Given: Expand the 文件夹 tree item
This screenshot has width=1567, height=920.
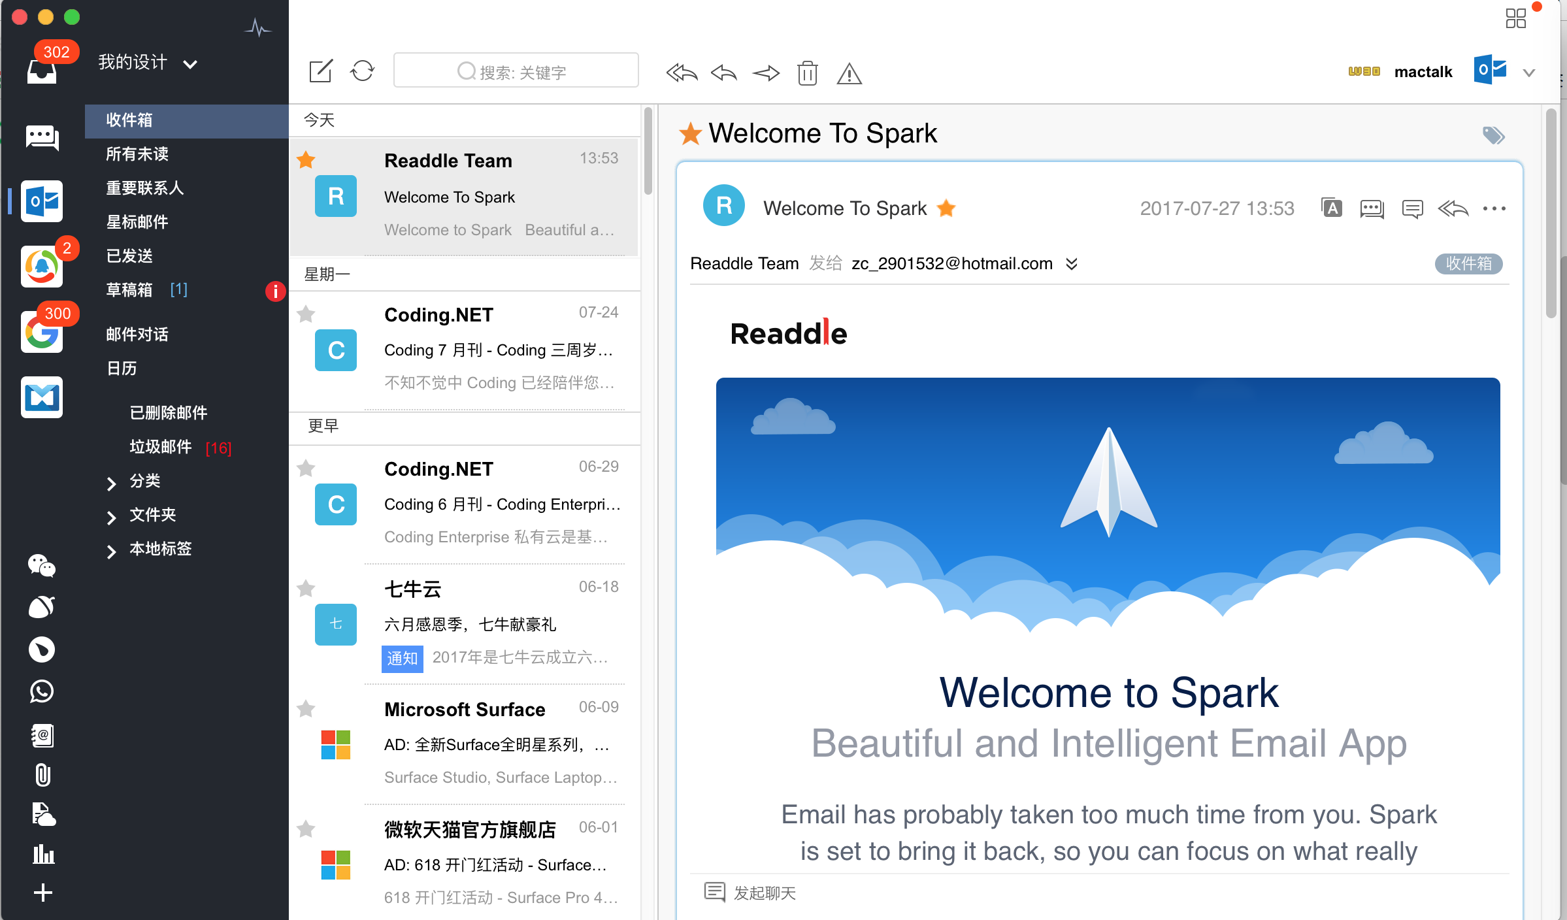Looking at the screenshot, I should pyautogui.click(x=111, y=517).
